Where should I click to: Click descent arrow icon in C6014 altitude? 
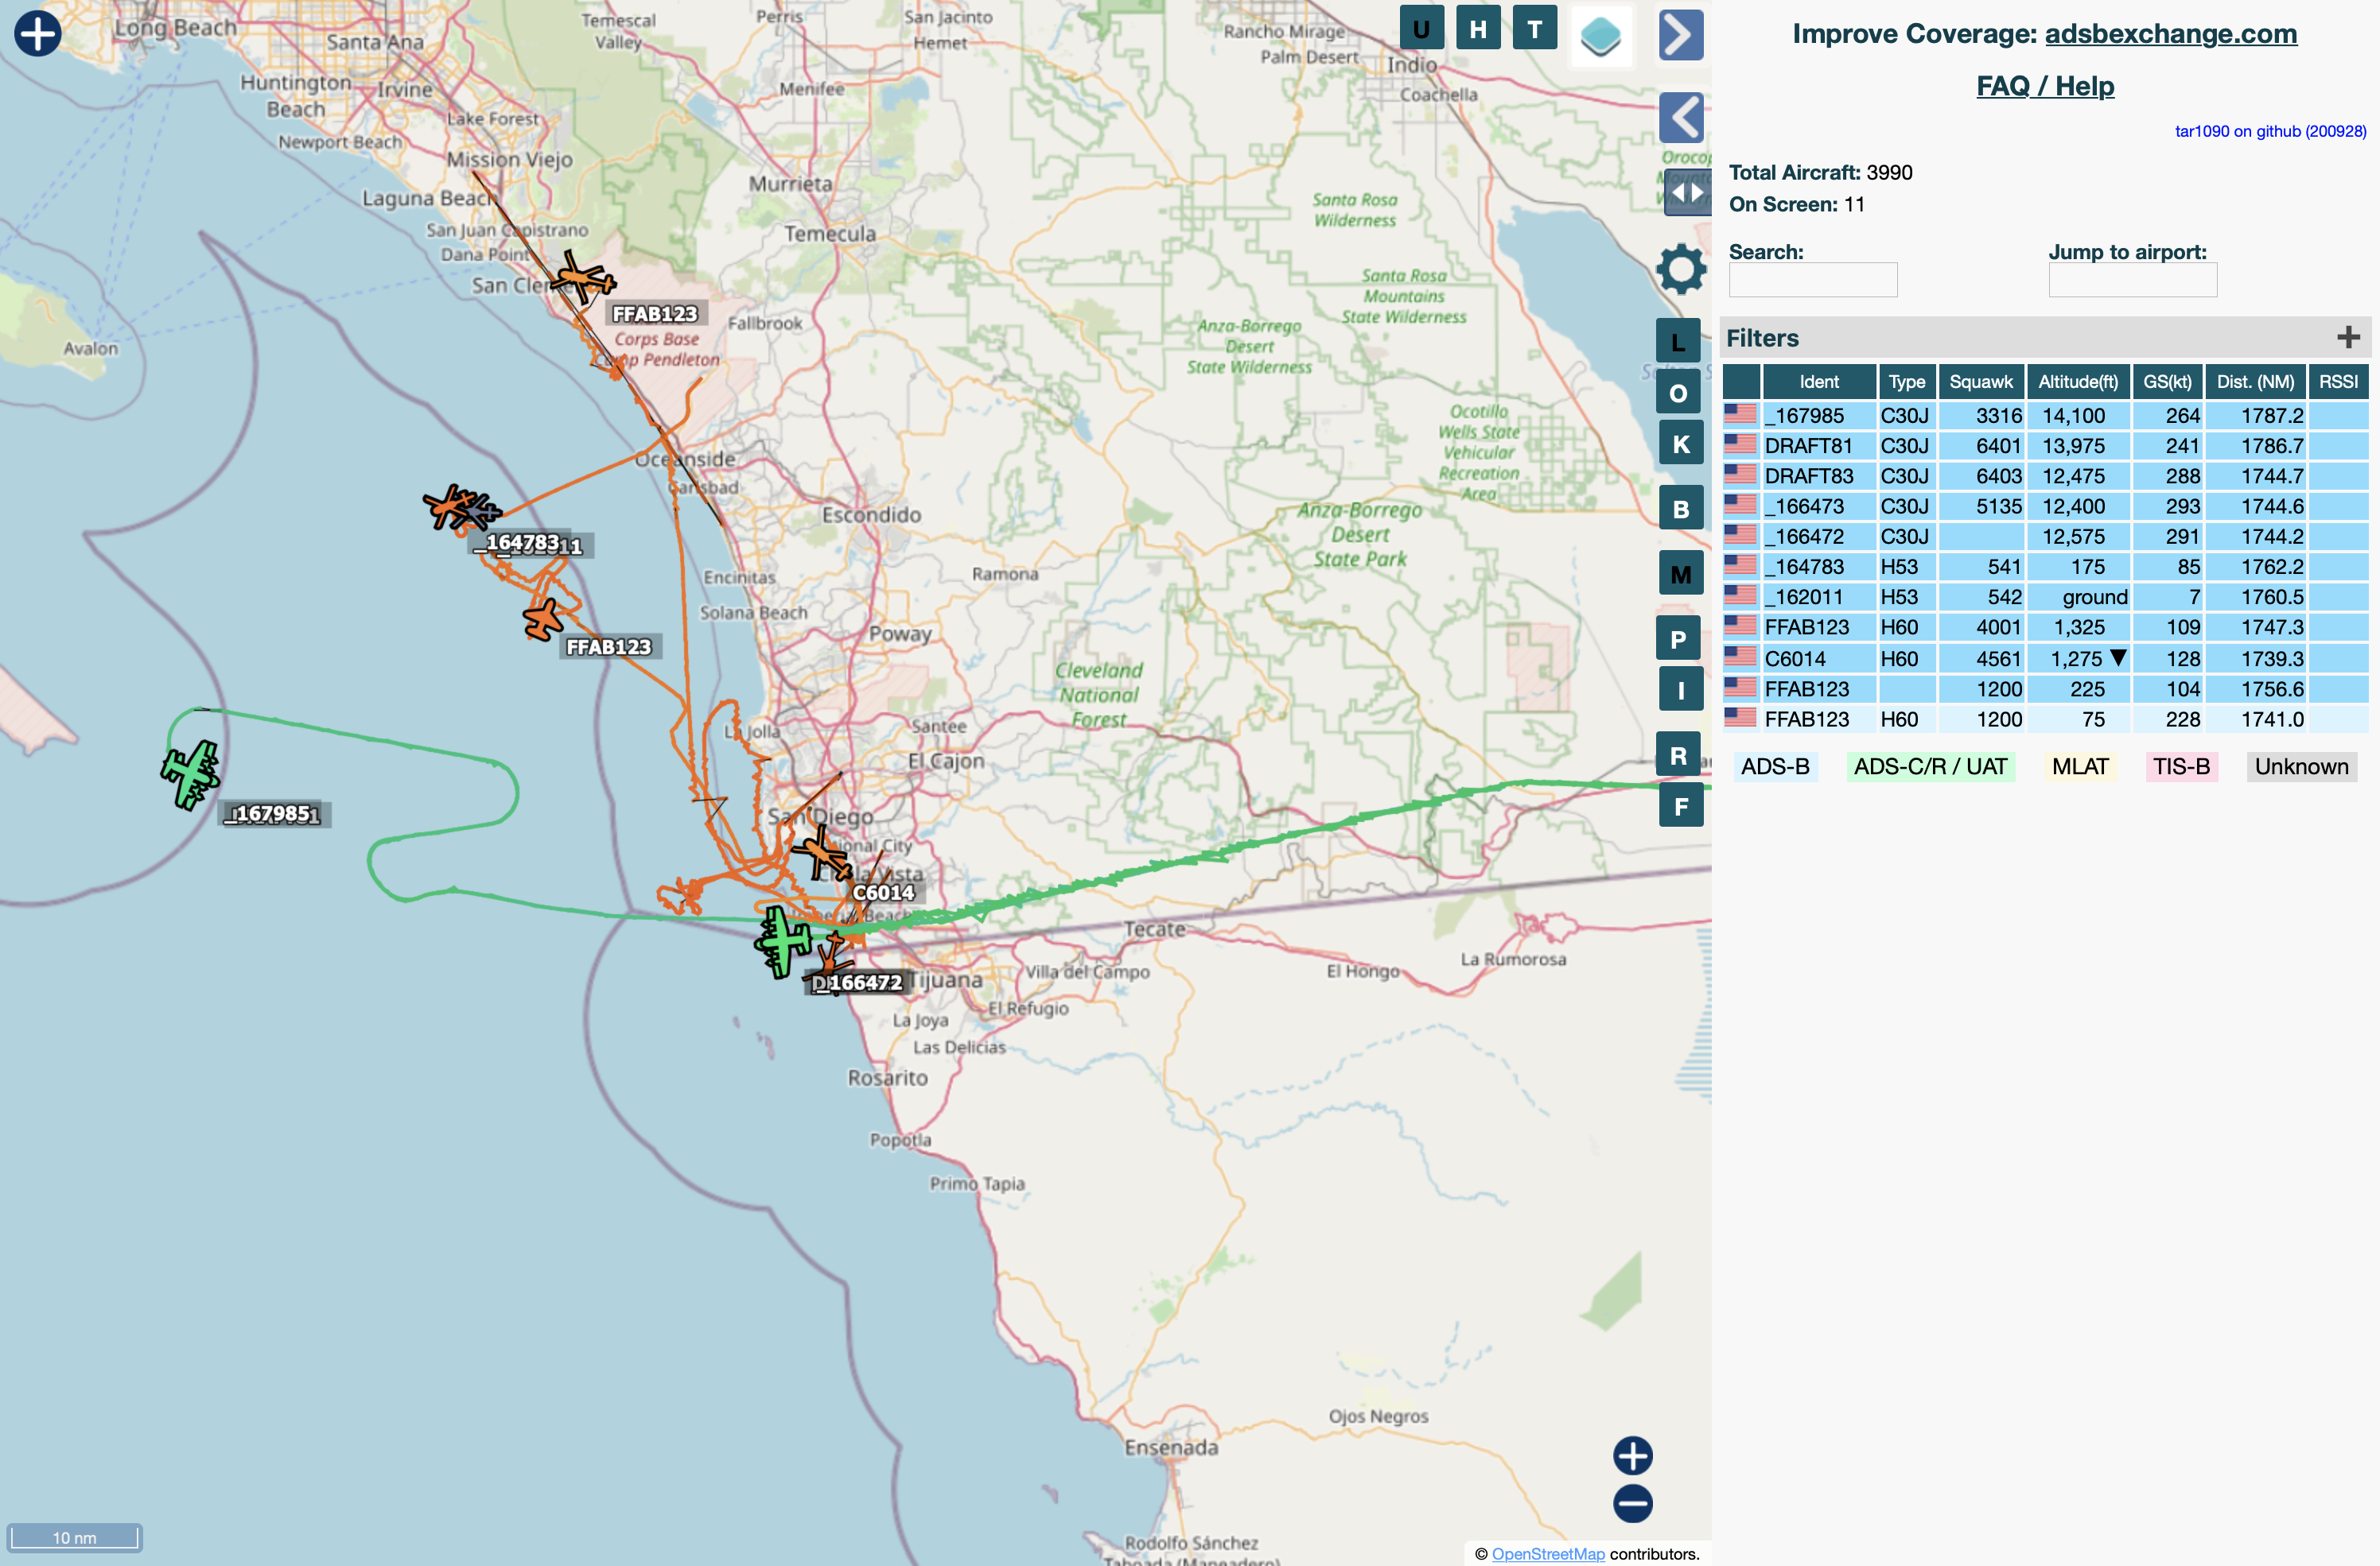(2118, 657)
